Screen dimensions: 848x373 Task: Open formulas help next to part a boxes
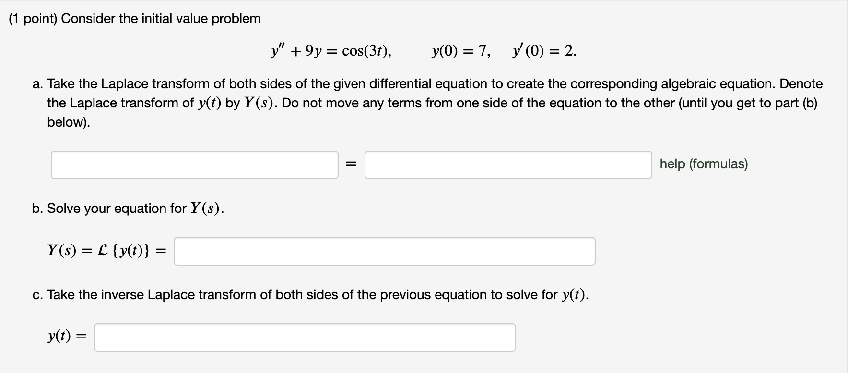704,164
